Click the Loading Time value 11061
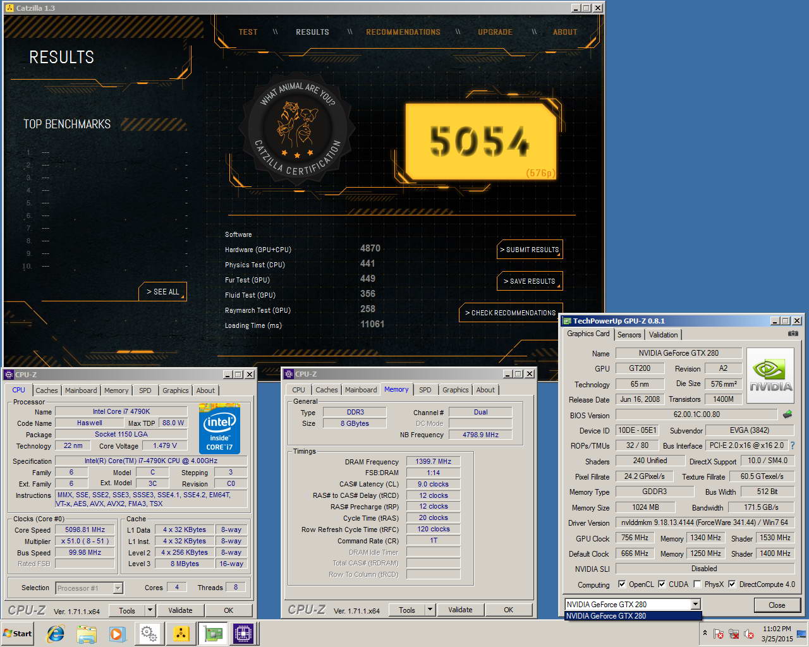Image resolution: width=809 pixels, height=647 pixels. click(x=372, y=324)
